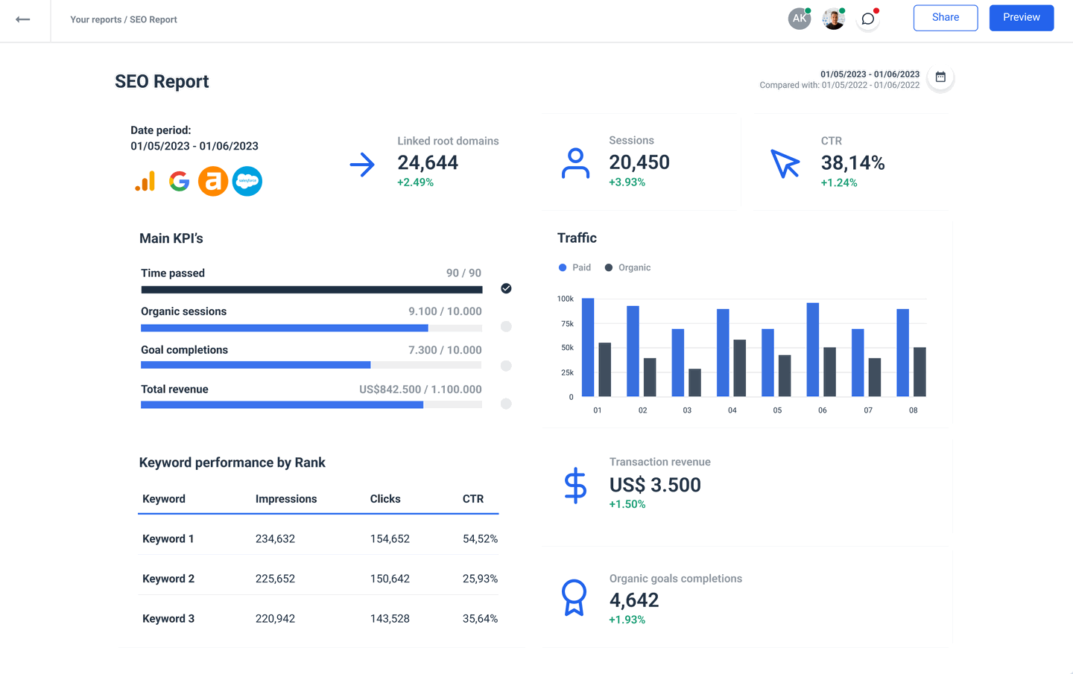Screen dimensions: 1073x674
Task: Toggle the Paid series in Traffic legend
Action: click(x=575, y=267)
